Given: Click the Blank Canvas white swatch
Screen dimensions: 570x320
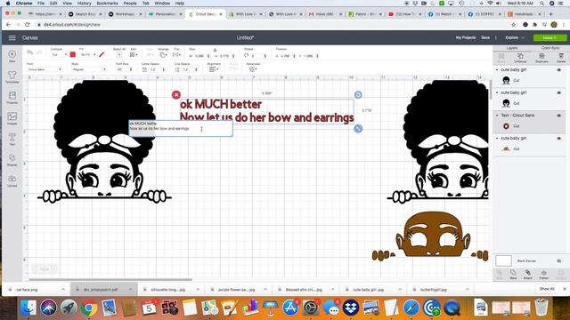Looking at the screenshot, I should tap(503, 260).
